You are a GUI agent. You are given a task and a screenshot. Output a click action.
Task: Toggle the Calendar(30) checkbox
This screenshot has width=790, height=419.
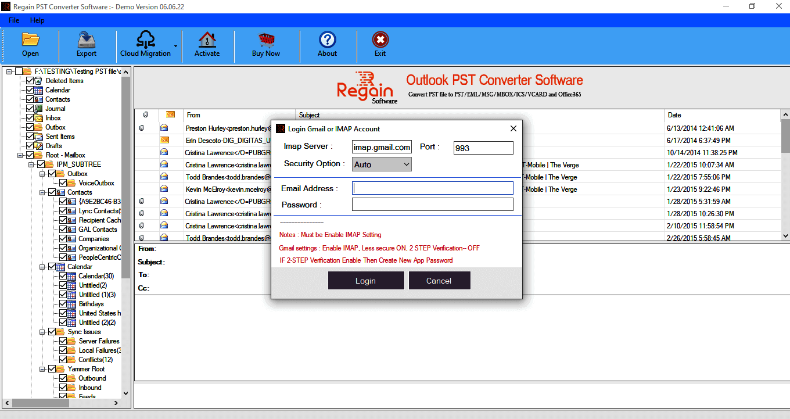[63, 276]
